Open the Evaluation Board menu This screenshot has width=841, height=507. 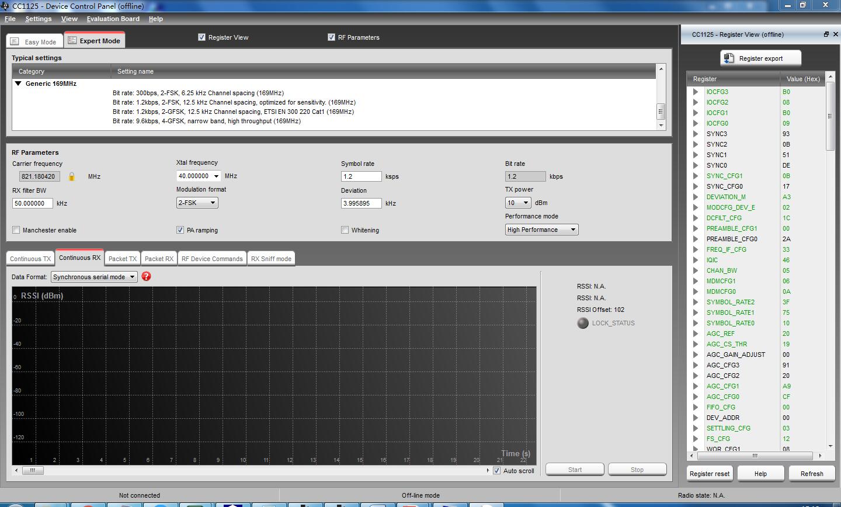point(113,19)
